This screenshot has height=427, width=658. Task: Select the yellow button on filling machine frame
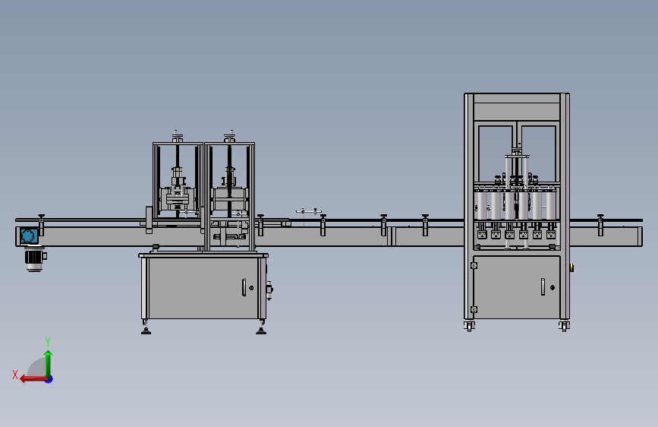(x=571, y=267)
